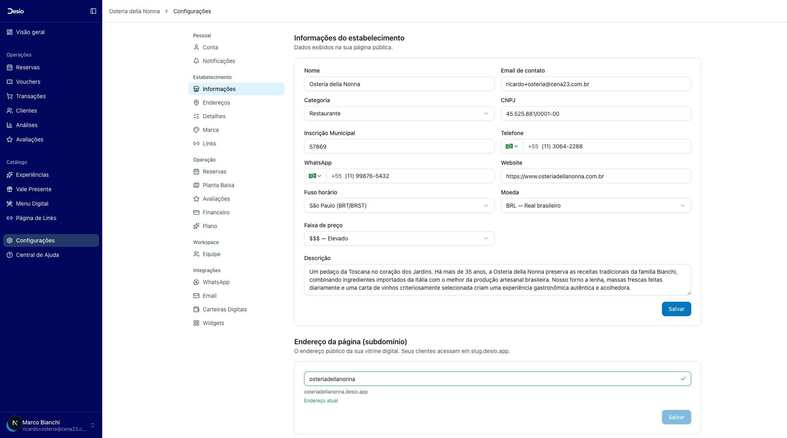The height and width of the screenshot is (438, 787).
Task: Open Configurações in the main sidebar
Action: pos(51,240)
